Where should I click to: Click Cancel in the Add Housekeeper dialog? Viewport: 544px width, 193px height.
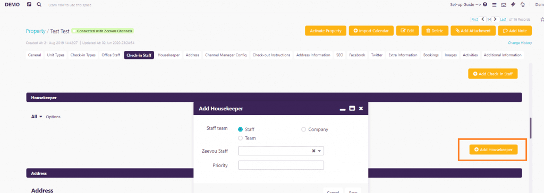tap(333, 191)
